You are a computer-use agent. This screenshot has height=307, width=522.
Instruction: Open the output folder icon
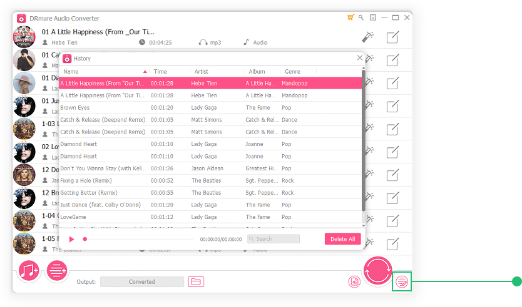pos(196,282)
